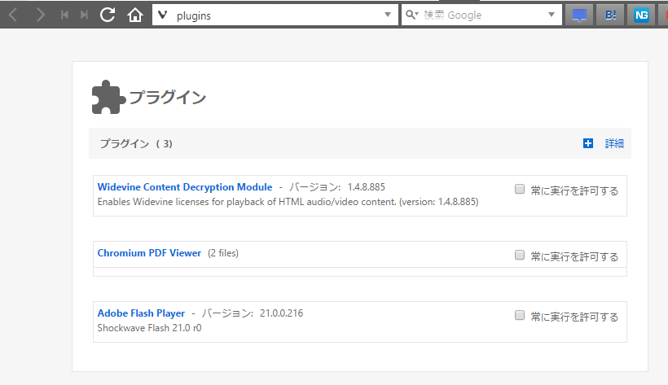This screenshot has height=385, width=668.
Task: Click the rewind navigation button
Action: coord(64,15)
